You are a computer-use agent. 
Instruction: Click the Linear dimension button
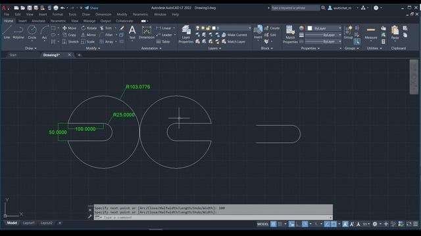[x=164, y=28]
